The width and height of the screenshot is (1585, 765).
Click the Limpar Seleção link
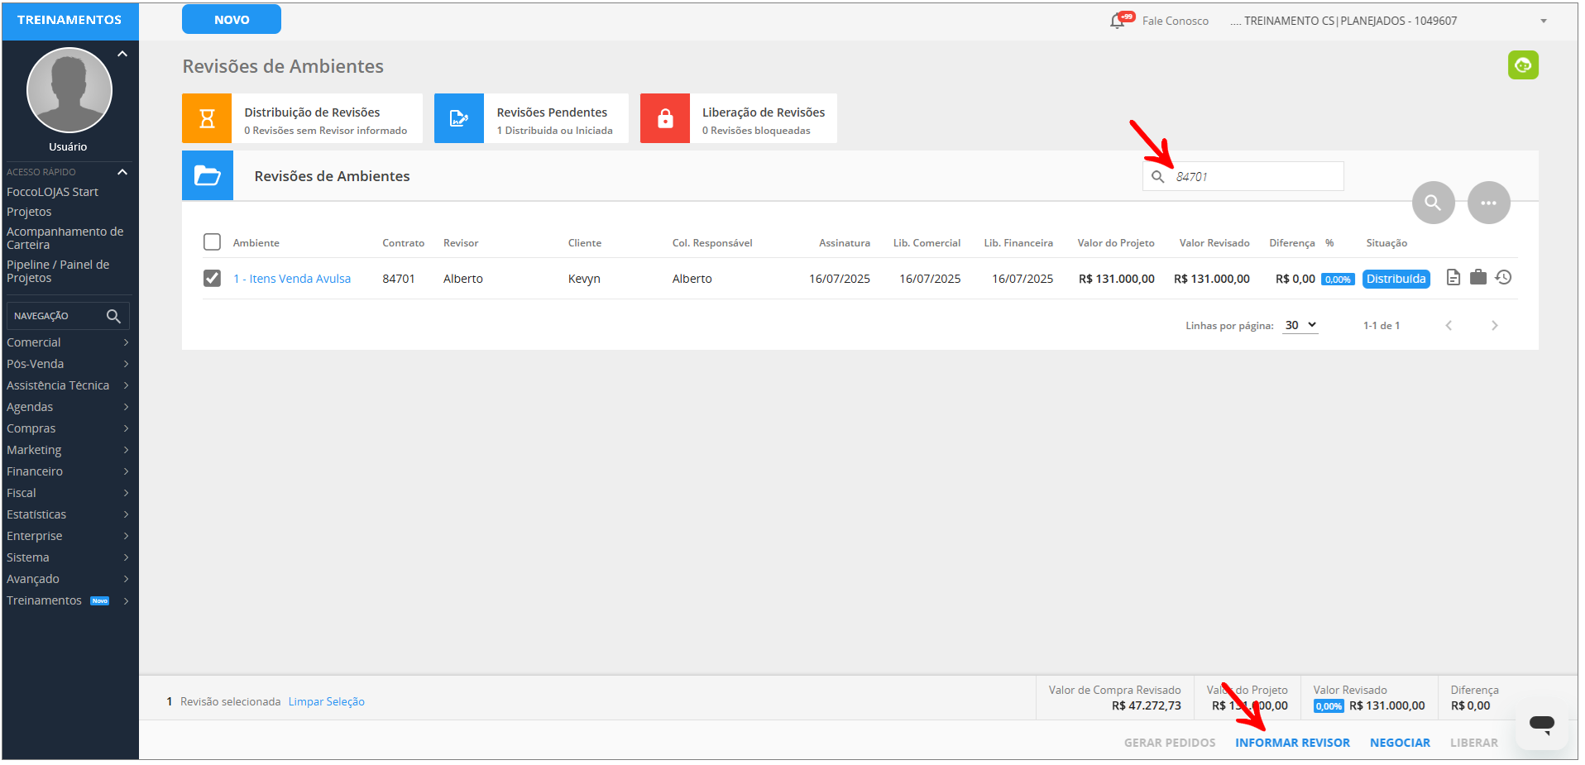tap(326, 701)
